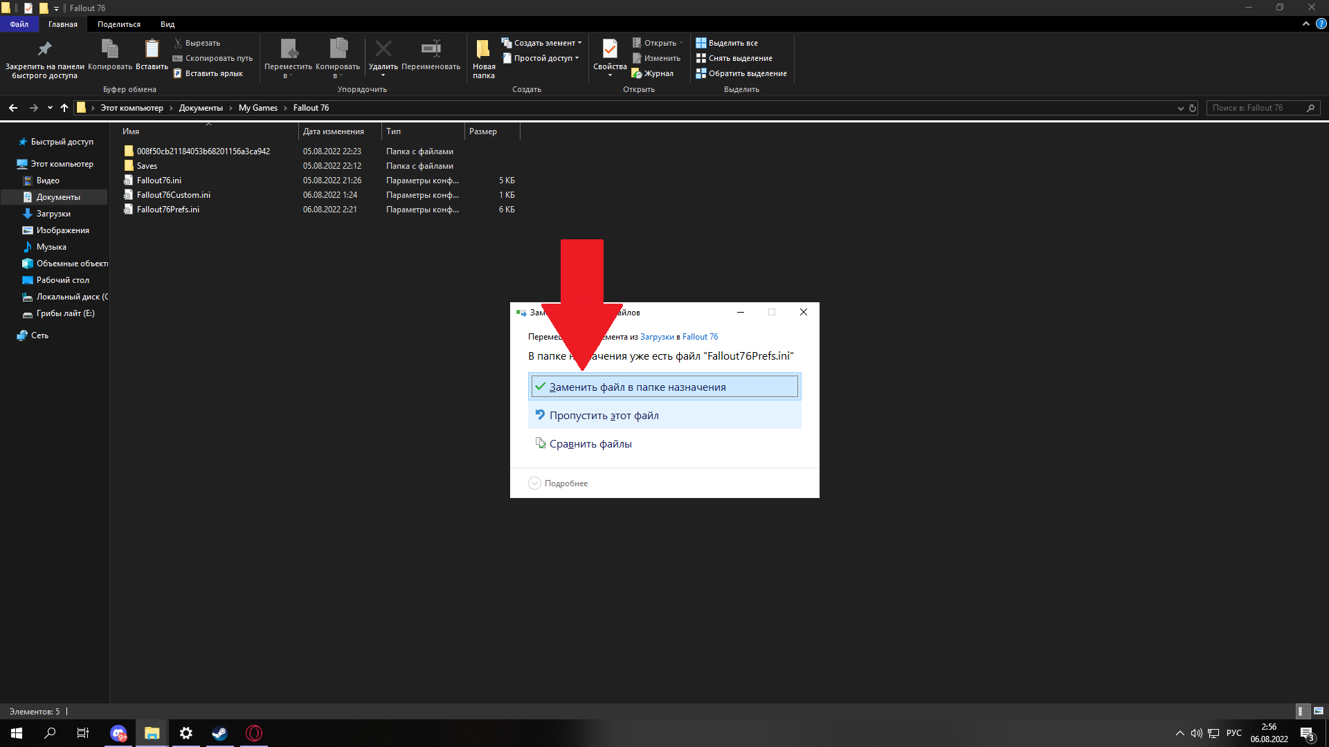1329x747 pixels.
Task: Click the Загрузки link in dialog
Action: (656, 337)
